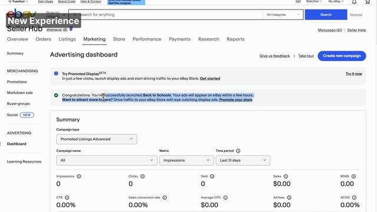
Task: Open Metric dropdown showing Impressions
Action: [x=187, y=160]
